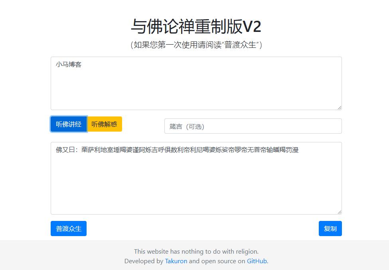Open the Takuron developer link
This screenshot has width=389, height=270.
click(176, 261)
